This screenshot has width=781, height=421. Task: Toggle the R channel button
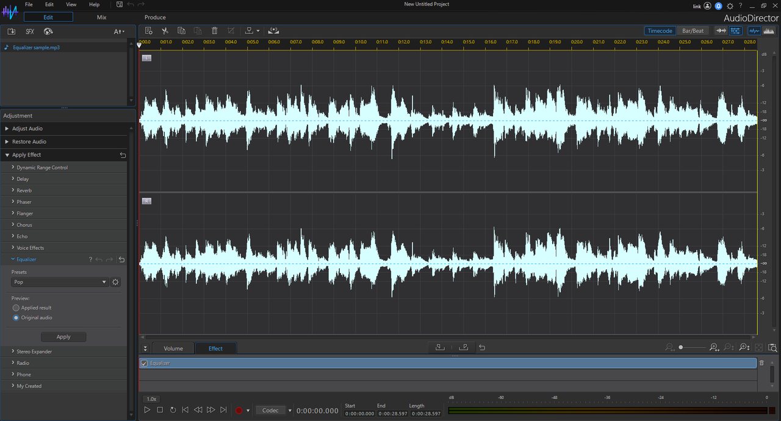coord(146,200)
